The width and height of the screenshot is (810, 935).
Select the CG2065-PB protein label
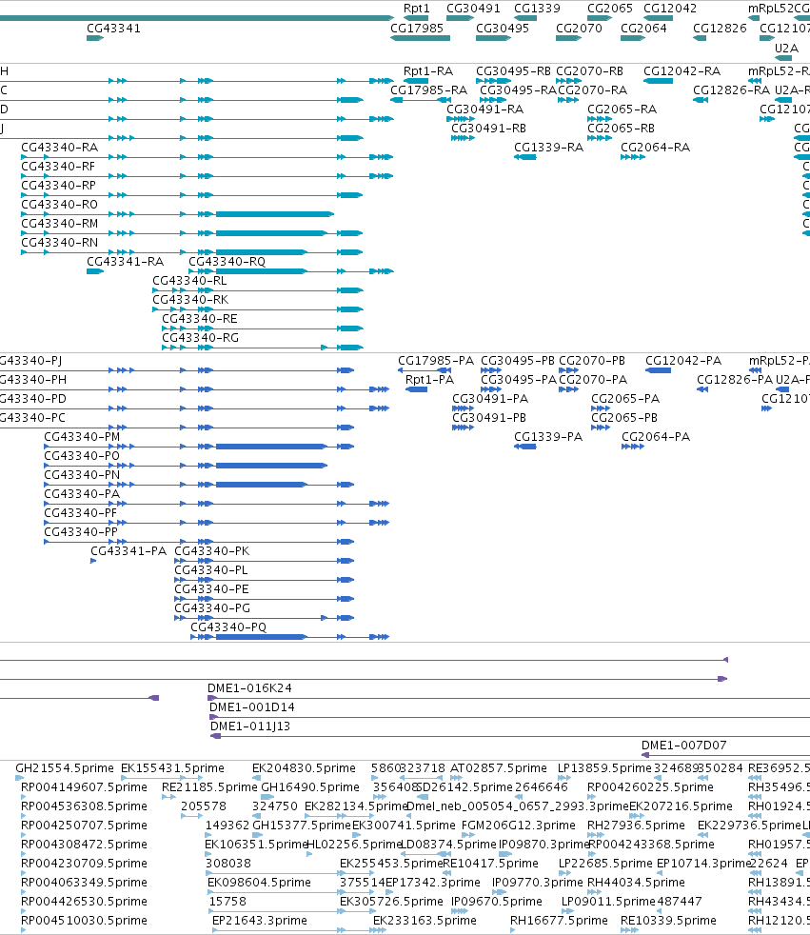click(x=624, y=418)
